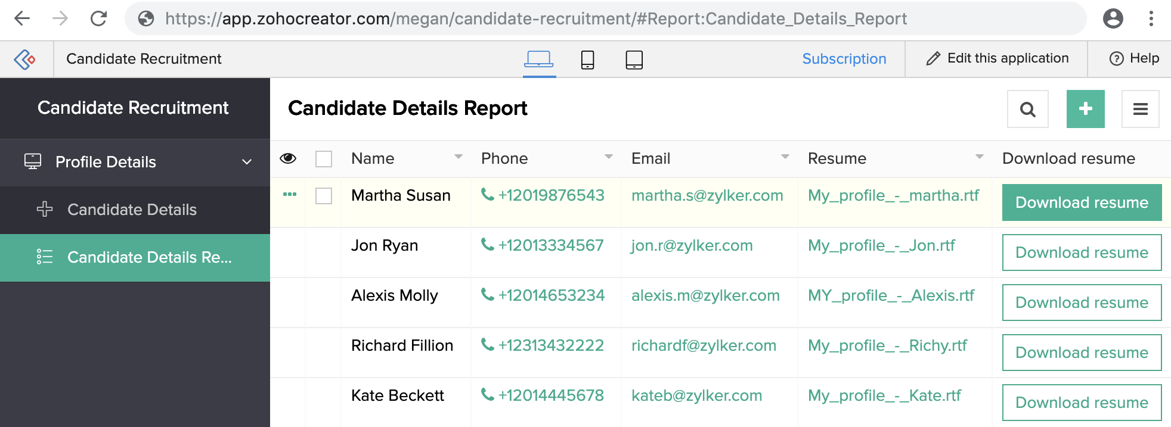The width and height of the screenshot is (1171, 427).
Task: Reload the page with browser refresh icon
Action: (x=98, y=18)
